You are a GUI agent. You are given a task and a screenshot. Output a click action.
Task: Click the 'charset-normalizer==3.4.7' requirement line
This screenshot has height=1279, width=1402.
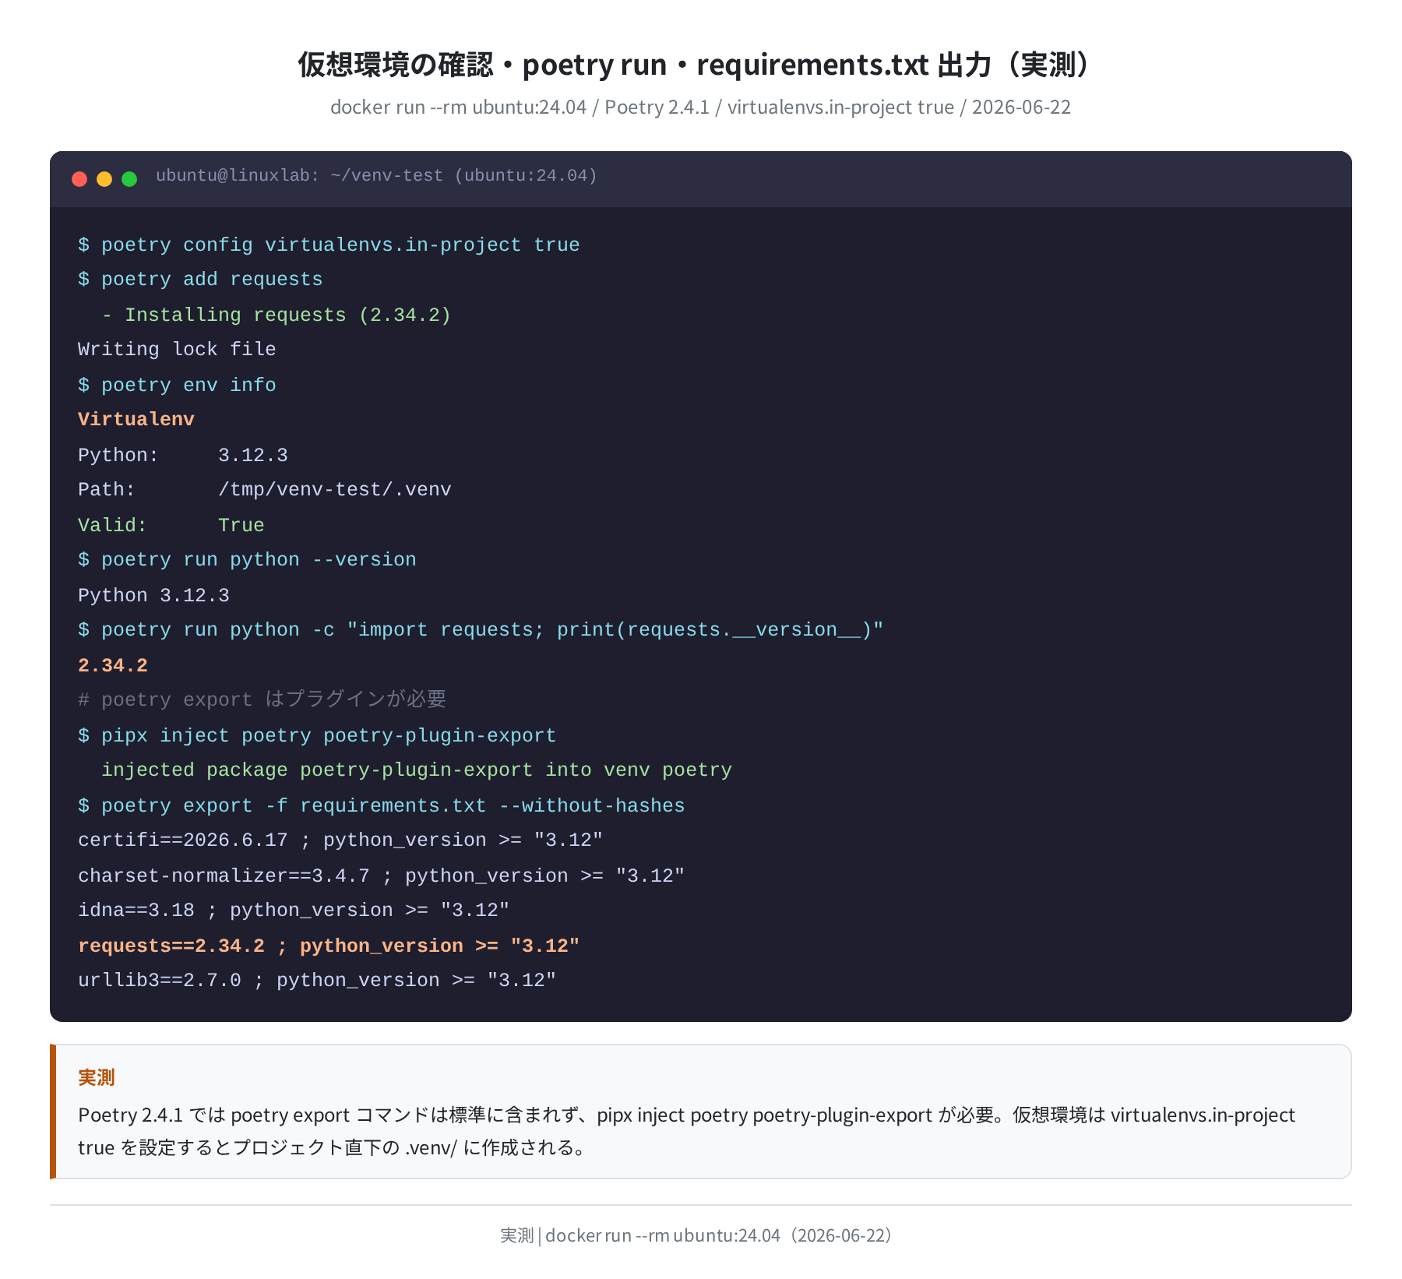pyautogui.click(x=382, y=876)
